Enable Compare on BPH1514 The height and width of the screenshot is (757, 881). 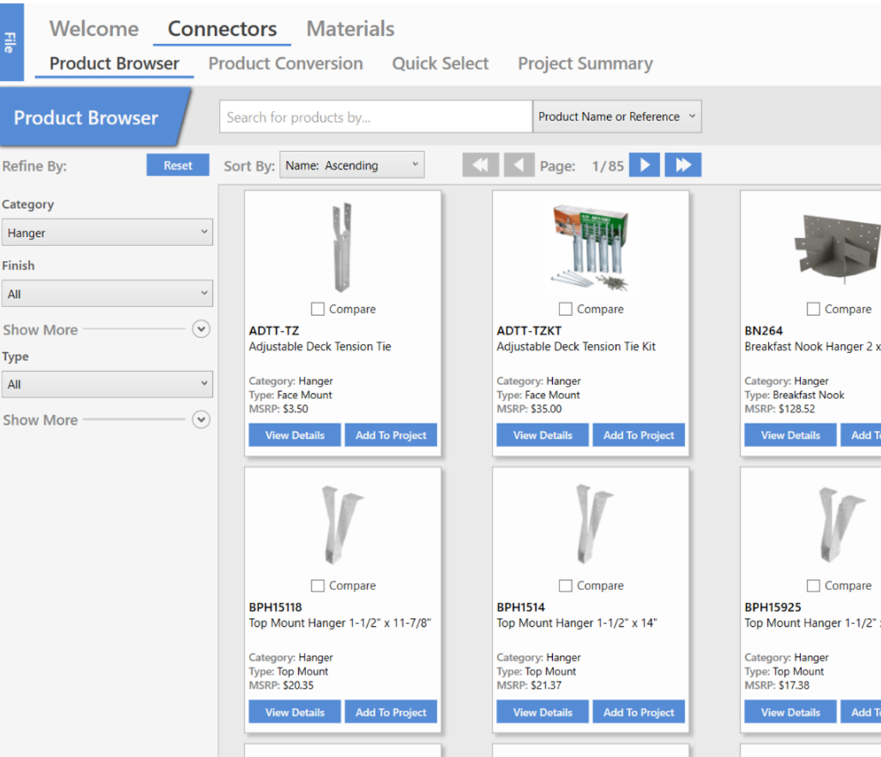tap(565, 586)
